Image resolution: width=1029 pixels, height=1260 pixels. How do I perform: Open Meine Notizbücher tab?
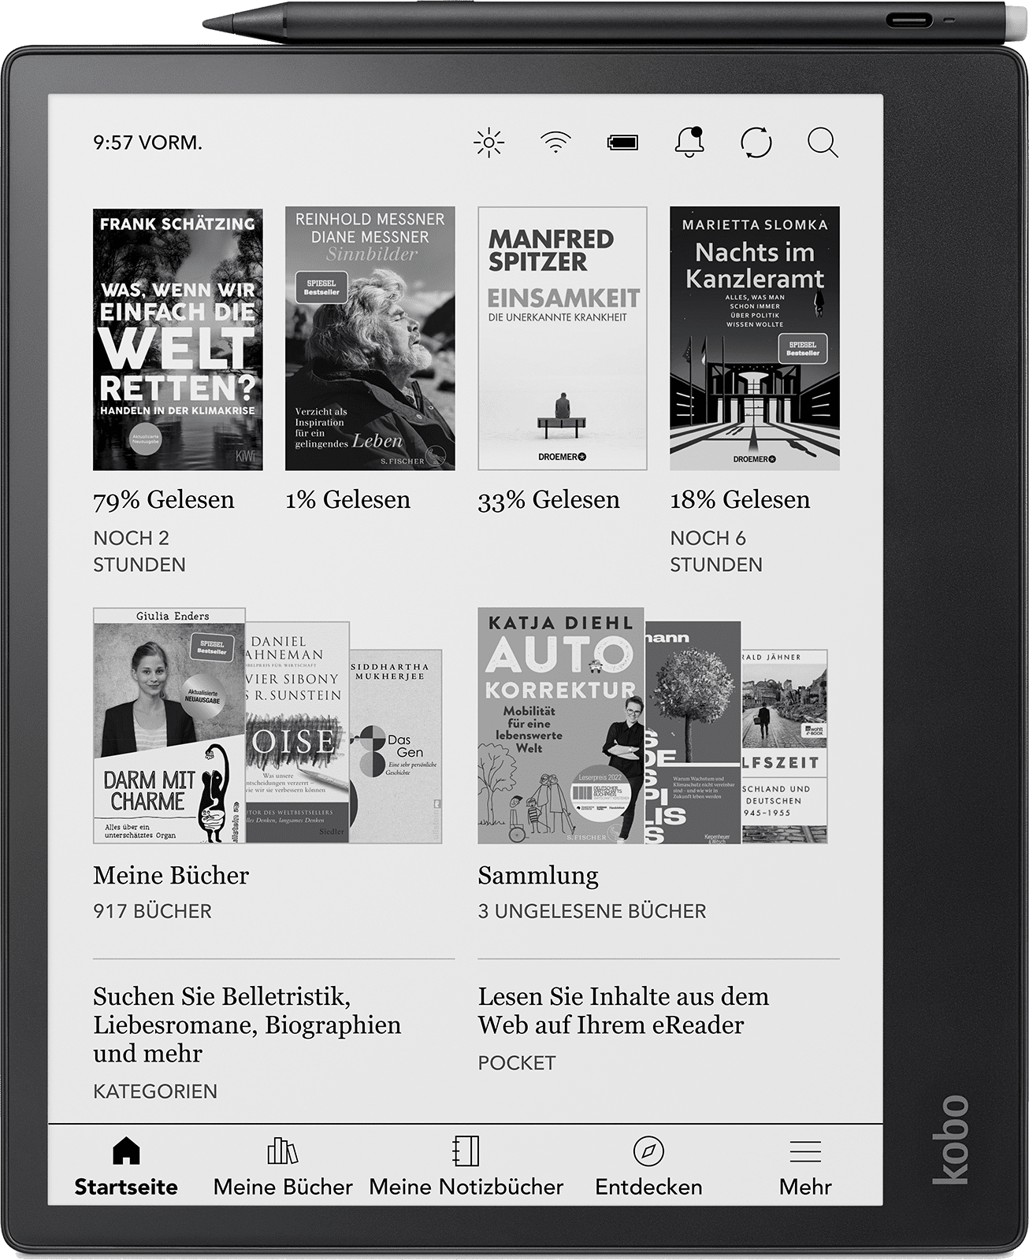[x=466, y=1164]
